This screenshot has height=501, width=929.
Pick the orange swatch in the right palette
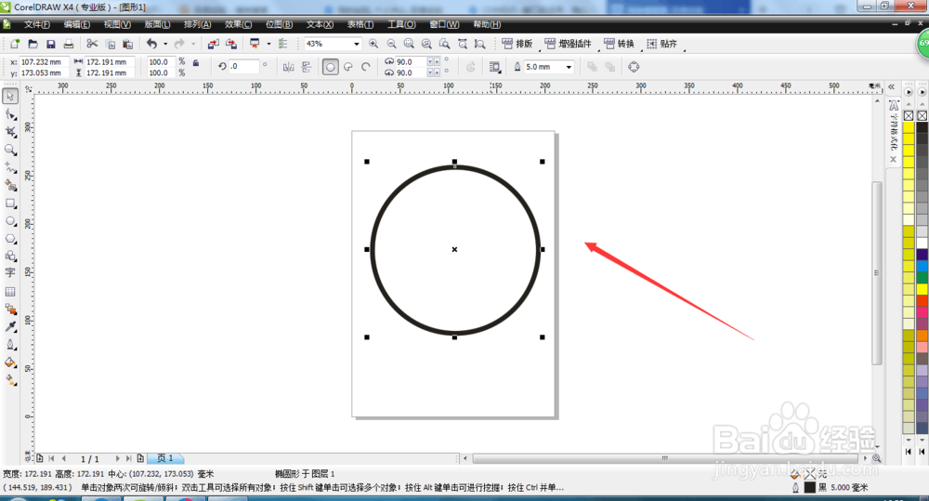point(922,336)
